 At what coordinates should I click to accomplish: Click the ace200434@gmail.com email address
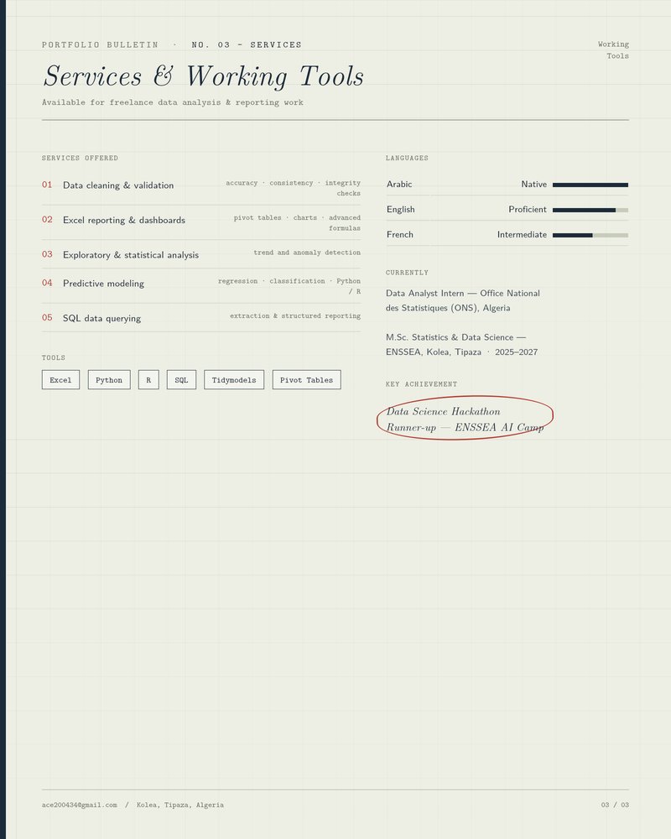[79, 805]
